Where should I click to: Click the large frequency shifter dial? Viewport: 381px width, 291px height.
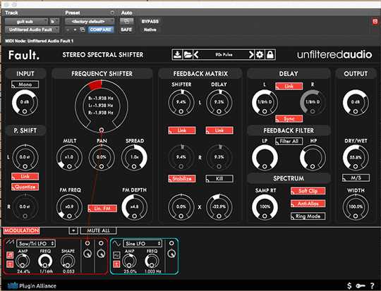click(x=102, y=106)
